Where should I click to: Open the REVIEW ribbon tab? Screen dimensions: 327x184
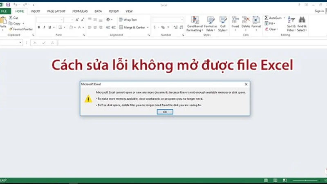tap(114, 11)
